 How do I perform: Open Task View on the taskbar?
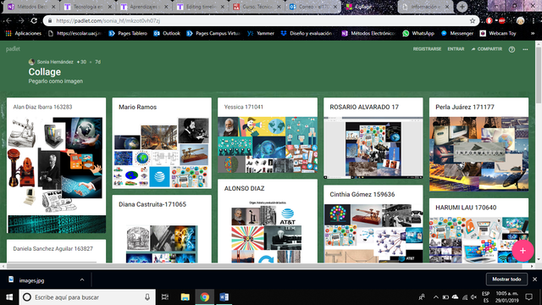pyautogui.click(x=165, y=297)
